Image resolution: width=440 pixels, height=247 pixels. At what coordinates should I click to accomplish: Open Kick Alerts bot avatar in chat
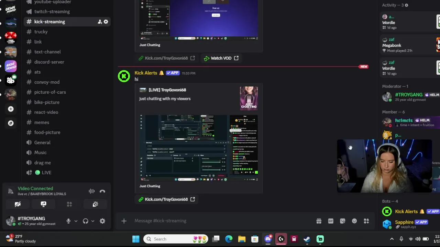pos(124,76)
